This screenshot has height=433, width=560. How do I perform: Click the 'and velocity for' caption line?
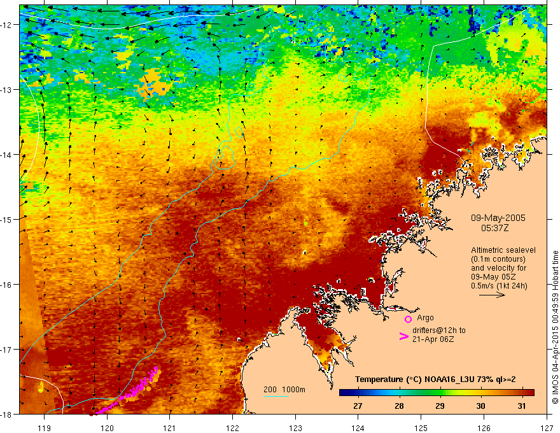coord(498,268)
